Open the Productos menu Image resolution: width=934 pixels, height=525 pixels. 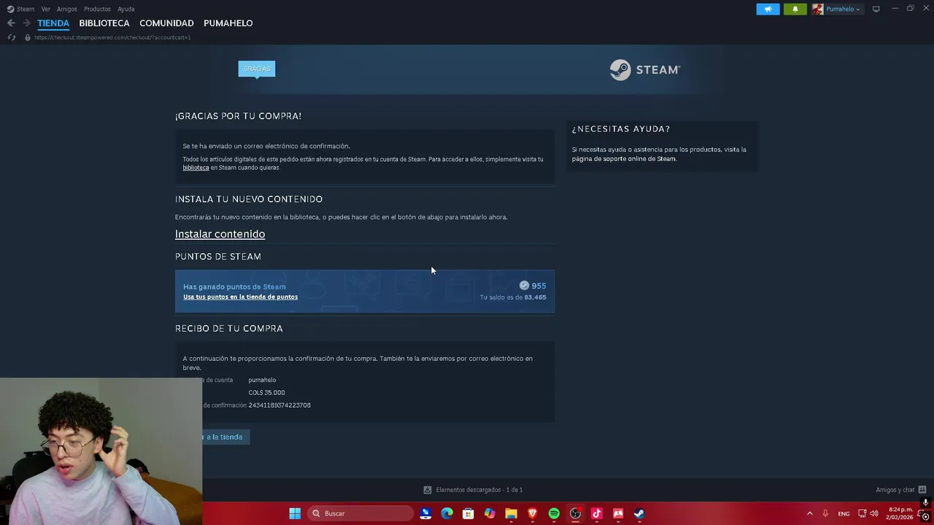coord(97,9)
